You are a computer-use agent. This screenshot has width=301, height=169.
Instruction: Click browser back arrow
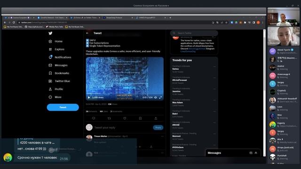[5, 23]
